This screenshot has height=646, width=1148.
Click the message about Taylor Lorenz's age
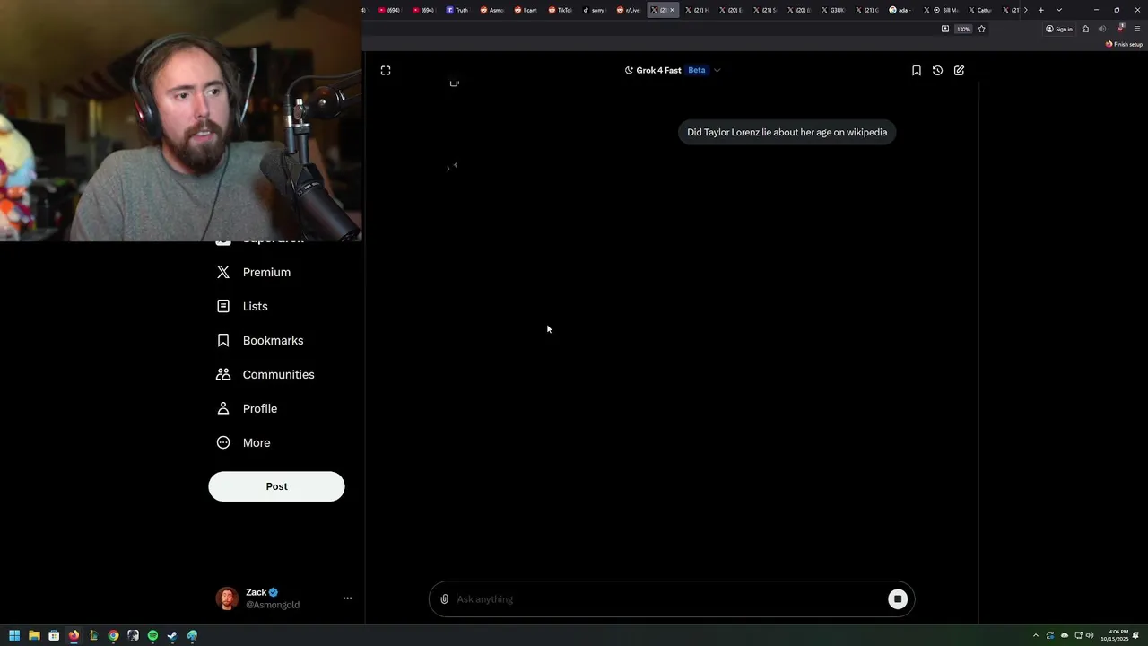click(x=787, y=132)
